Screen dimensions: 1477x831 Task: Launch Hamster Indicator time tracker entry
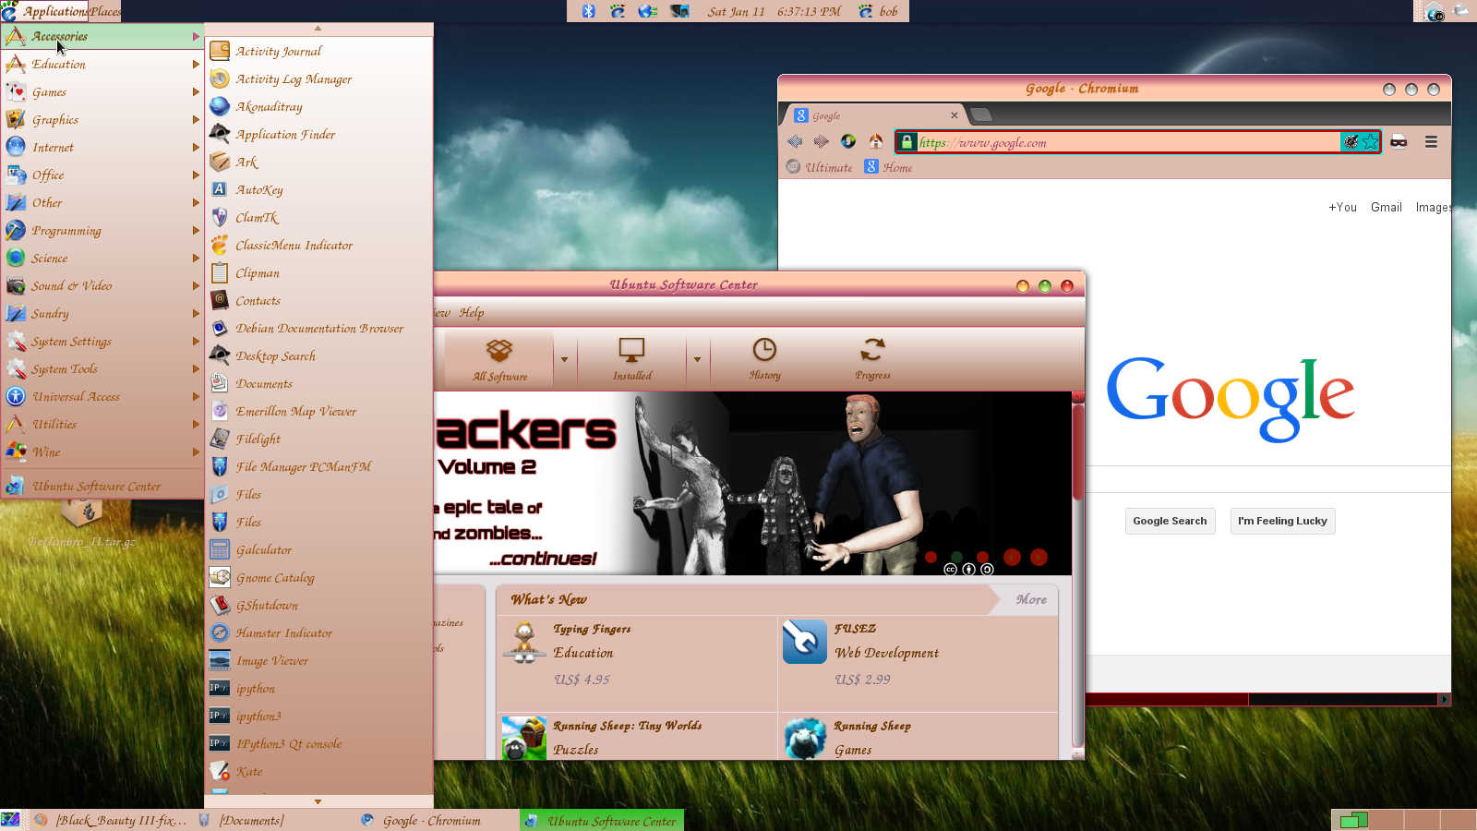coord(318,633)
